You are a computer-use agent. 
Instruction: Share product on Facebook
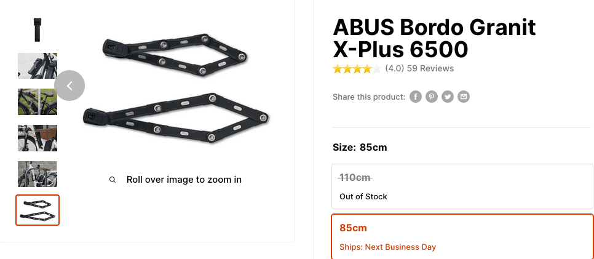tap(416, 97)
